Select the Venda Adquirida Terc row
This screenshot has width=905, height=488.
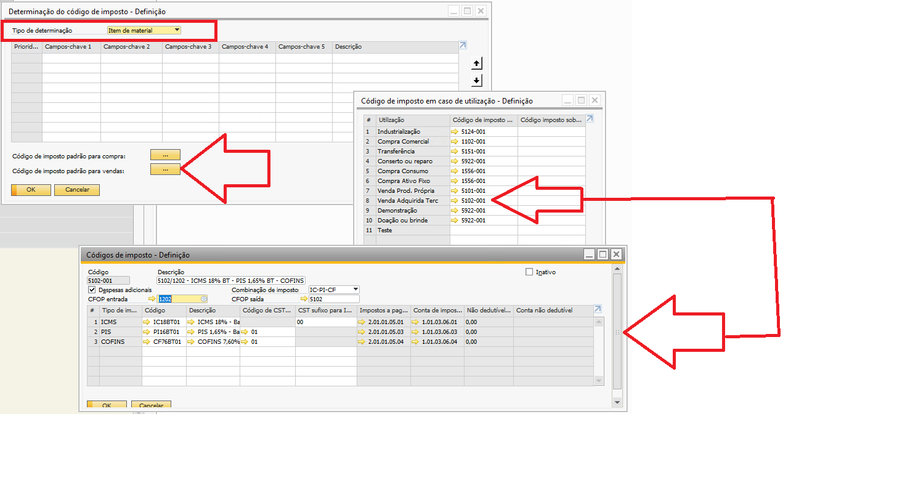click(407, 201)
